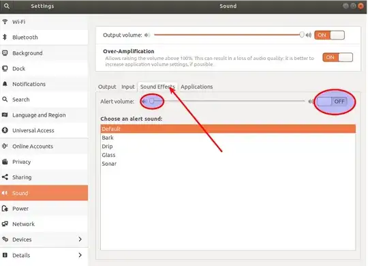This screenshot has width=368, height=266.
Task: Click the Privacy hand icon
Action: pos(5,162)
